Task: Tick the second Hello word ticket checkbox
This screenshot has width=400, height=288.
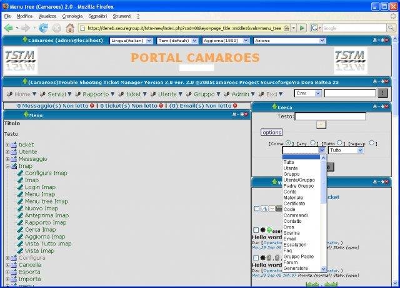Action: [x=256, y=258]
